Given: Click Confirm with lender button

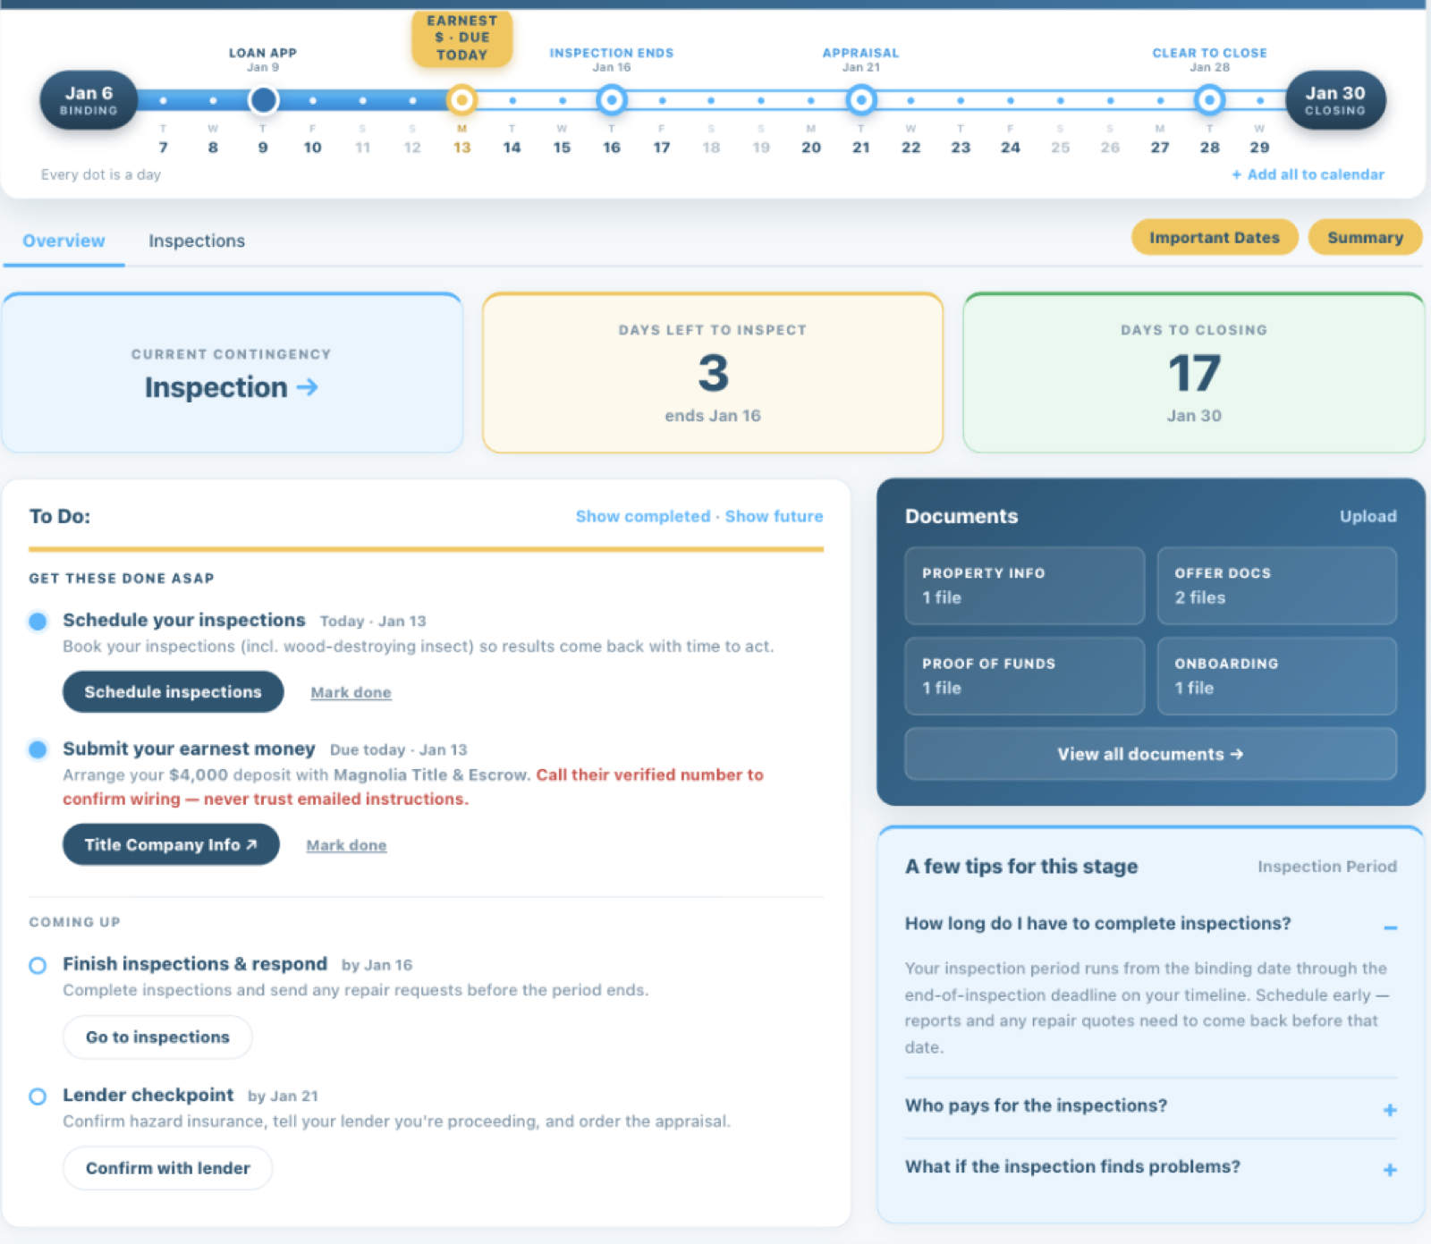Looking at the screenshot, I should (x=167, y=1168).
